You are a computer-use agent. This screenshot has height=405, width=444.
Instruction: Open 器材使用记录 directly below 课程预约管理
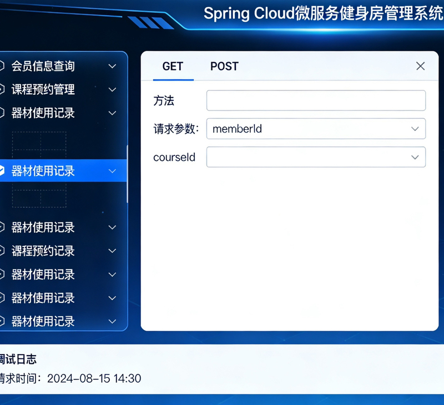43,113
